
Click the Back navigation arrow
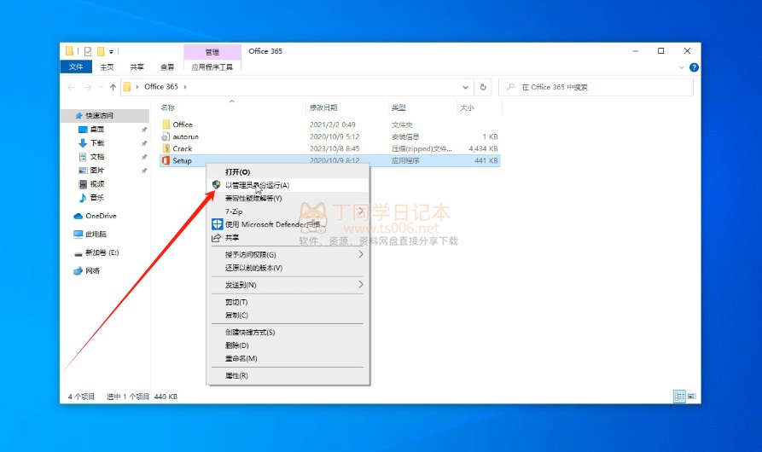(x=71, y=87)
